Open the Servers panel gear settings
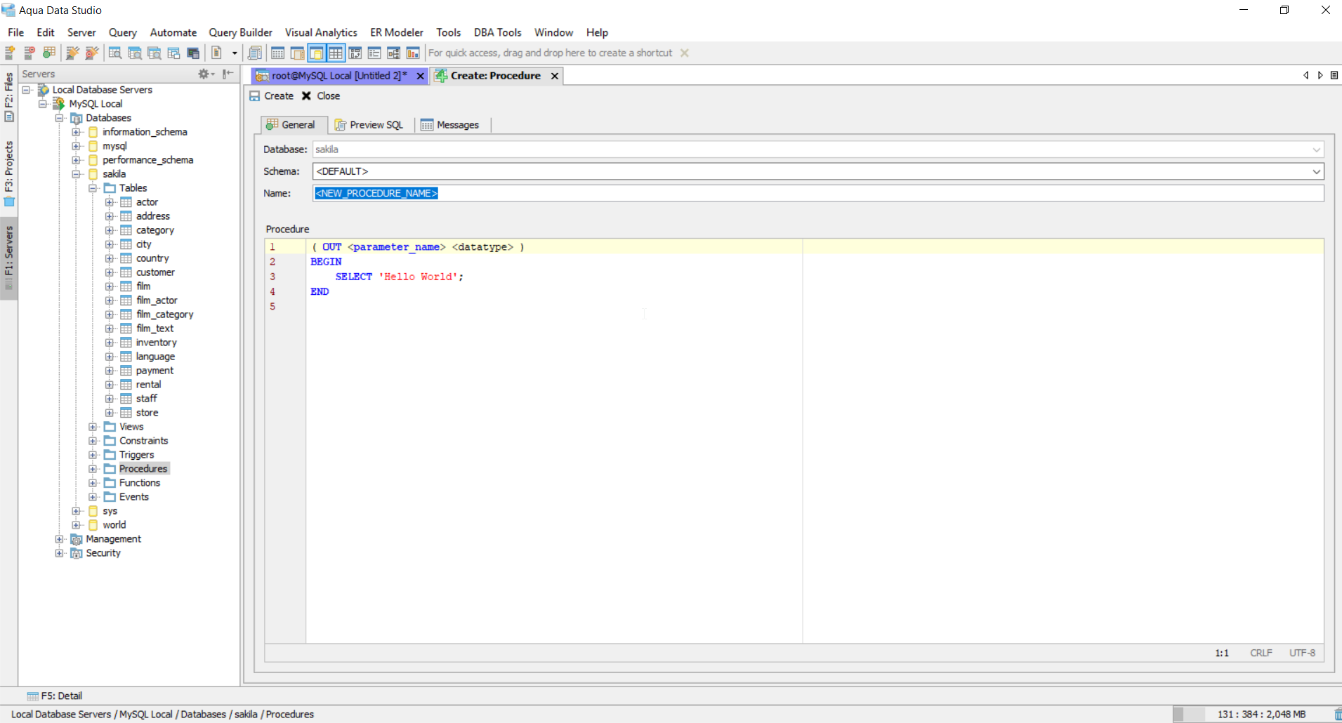This screenshot has height=723, width=1342. [204, 74]
